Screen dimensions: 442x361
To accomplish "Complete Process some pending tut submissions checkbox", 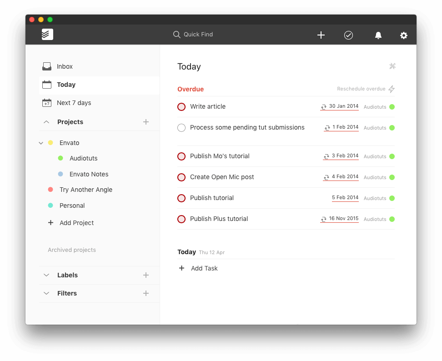I will 181,128.
